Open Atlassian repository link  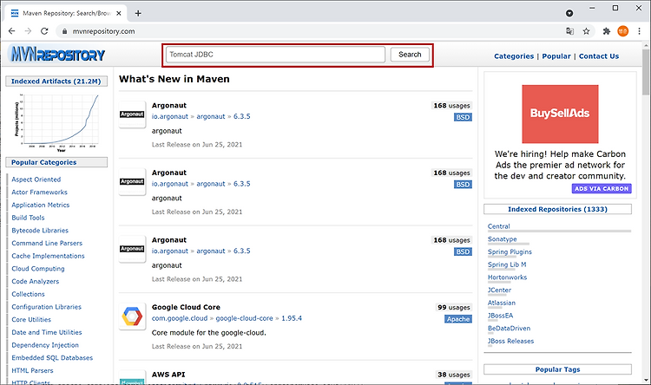[502, 303]
